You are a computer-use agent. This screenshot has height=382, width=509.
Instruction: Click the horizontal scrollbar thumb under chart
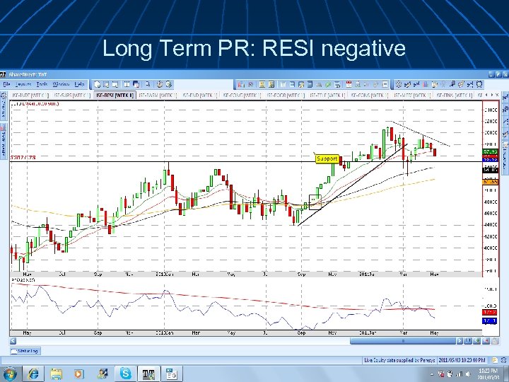(403, 341)
